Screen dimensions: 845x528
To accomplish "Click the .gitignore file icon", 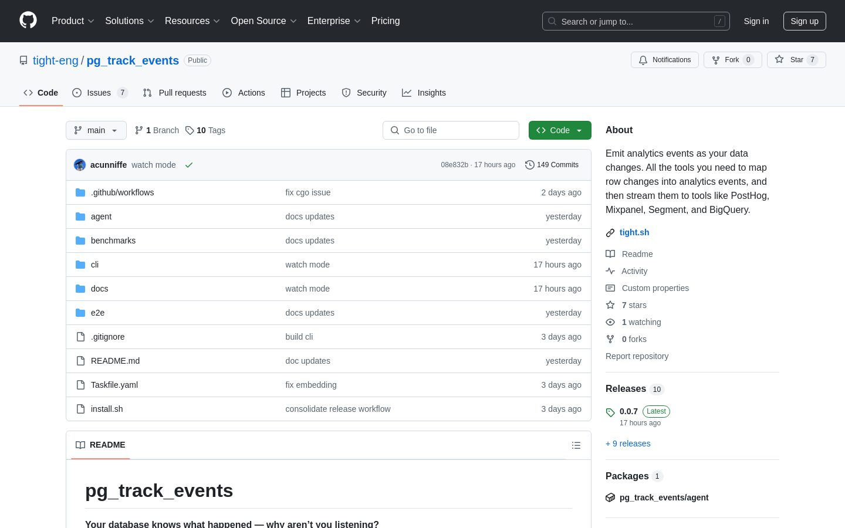I will 80,337.
